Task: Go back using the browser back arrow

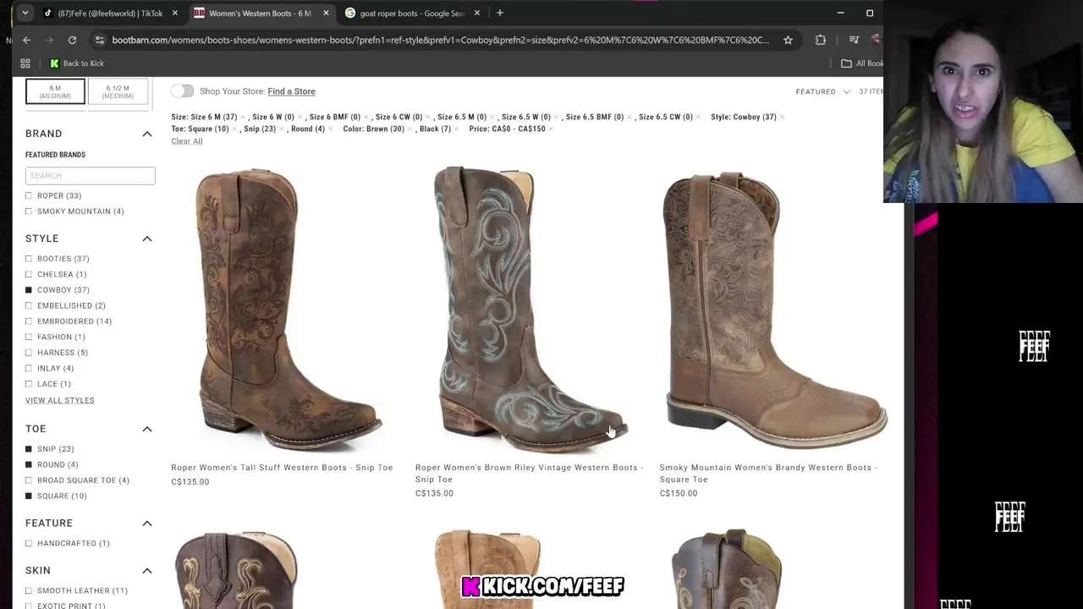Action: [26, 40]
